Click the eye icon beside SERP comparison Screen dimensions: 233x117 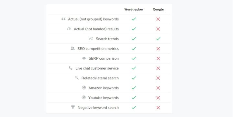coord(84,58)
